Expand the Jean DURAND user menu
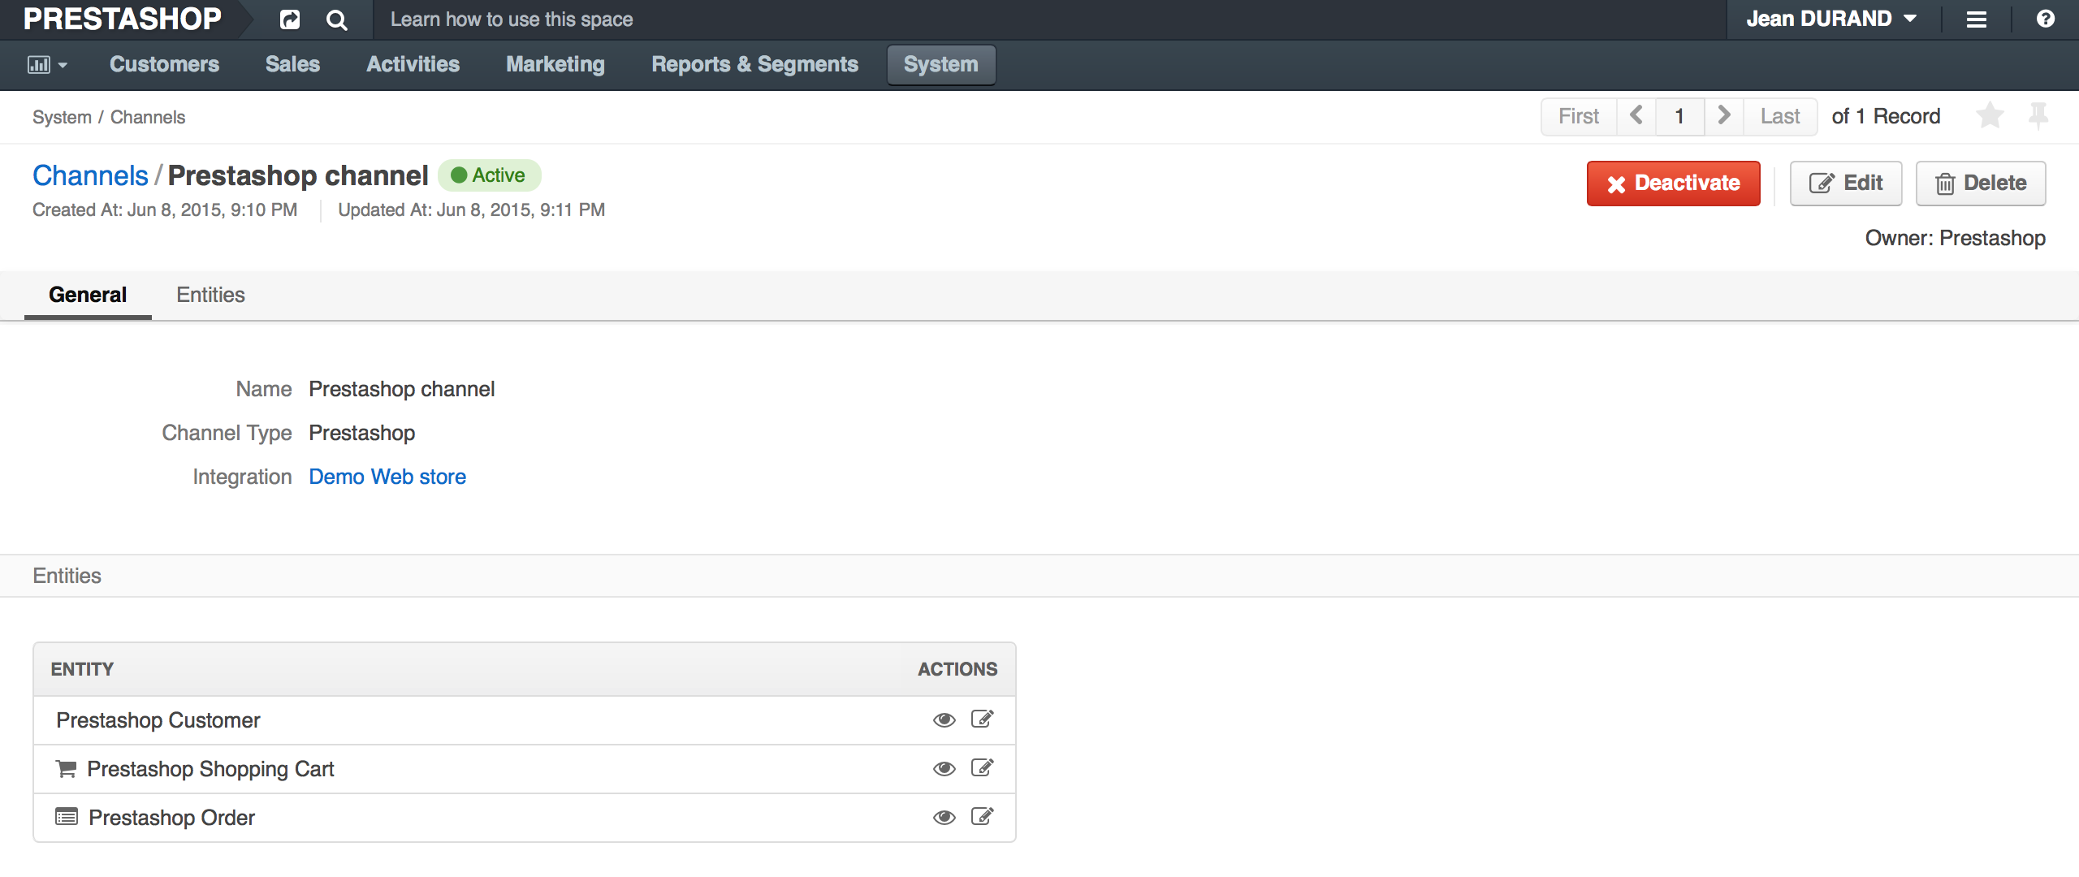The height and width of the screenshot is (877, 2079). (1832, 19)
